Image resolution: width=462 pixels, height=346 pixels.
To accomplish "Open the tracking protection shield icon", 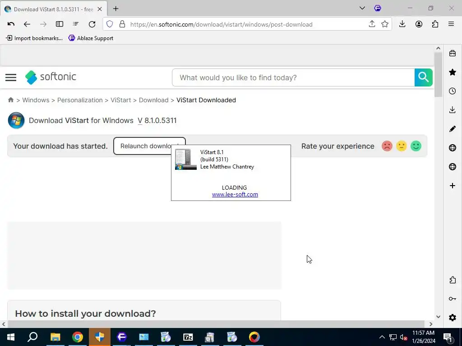I will pyautogui.click(x=110, y=24).
